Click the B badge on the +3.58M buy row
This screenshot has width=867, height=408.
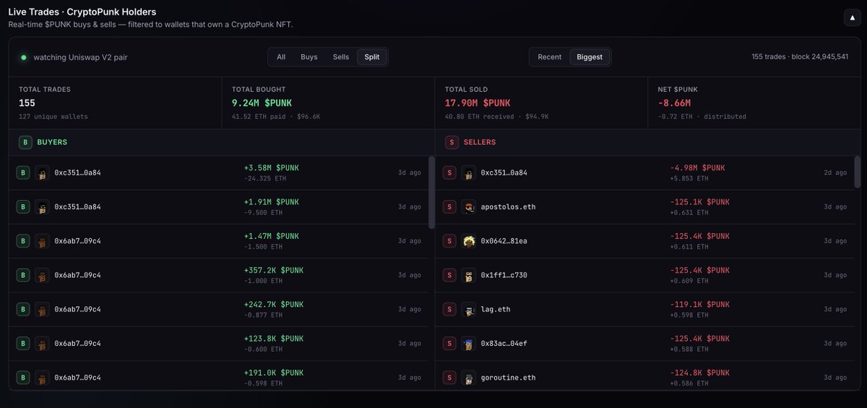click(x=23, y=173)
